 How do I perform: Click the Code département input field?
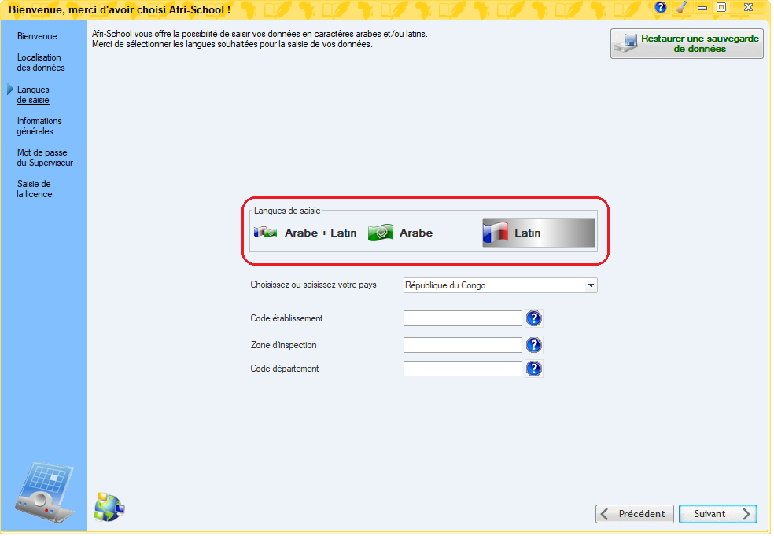click(463, 369)
